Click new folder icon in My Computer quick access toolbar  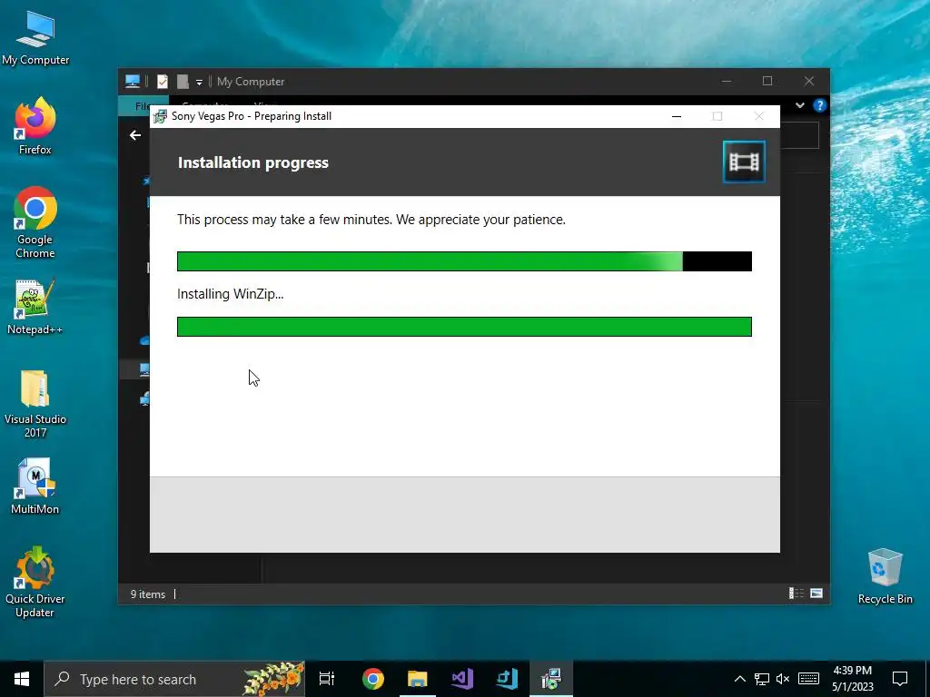183,81
